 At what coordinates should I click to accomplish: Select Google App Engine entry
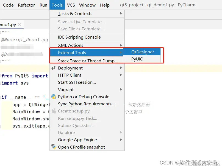coord(87,140)
